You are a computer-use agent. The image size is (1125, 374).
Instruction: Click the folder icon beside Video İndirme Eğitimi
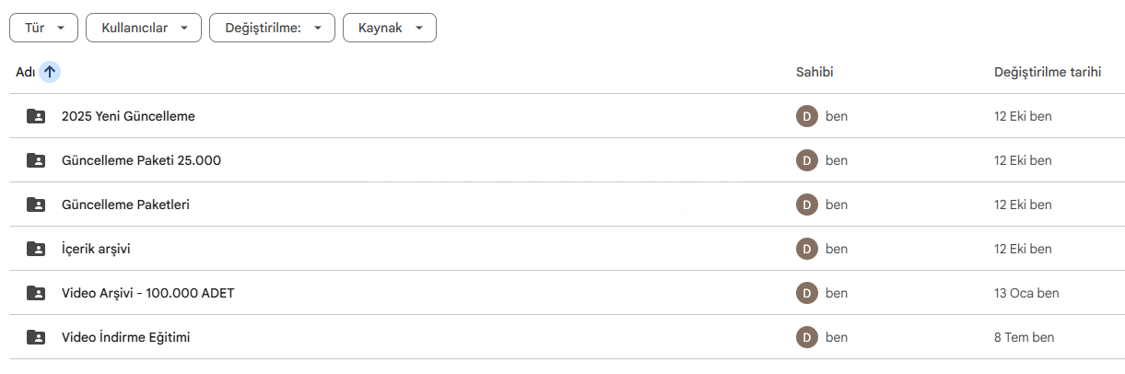36,337
